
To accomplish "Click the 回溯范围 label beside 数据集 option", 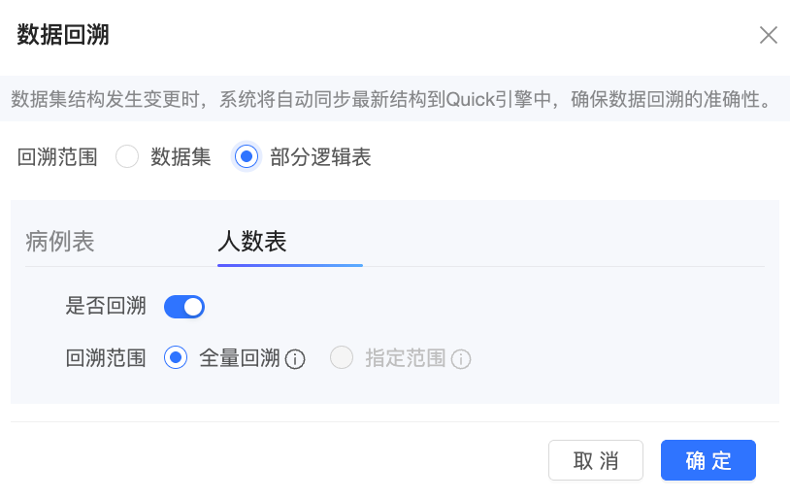I will (57, 156).
